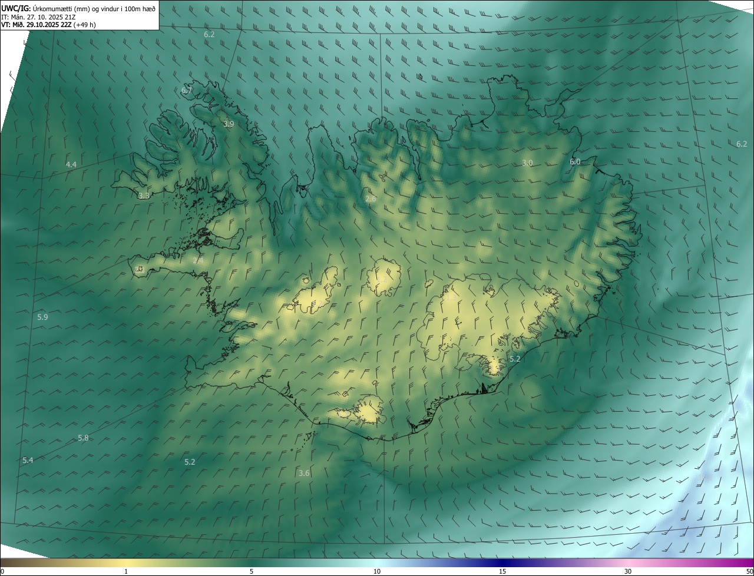
Task: Click the 5.8 value label on the map
Action: [x=83, y=438]
